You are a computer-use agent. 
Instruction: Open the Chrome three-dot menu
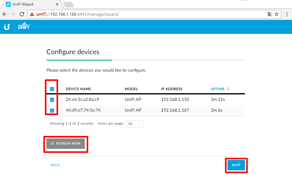tap(287, 14)
